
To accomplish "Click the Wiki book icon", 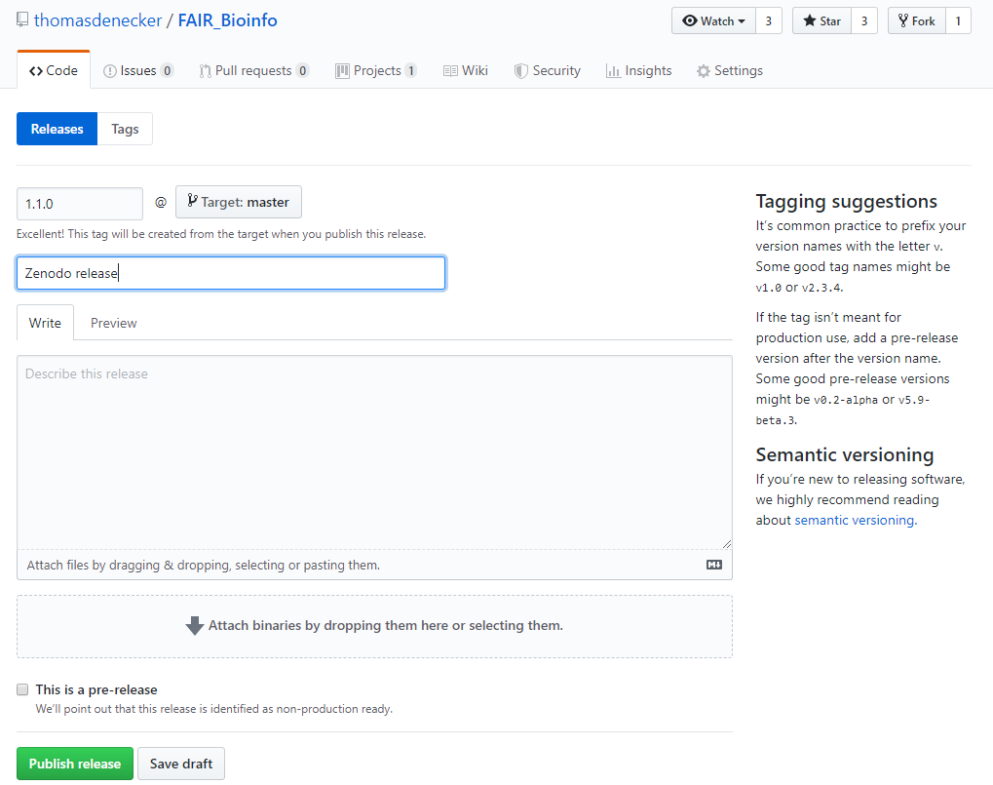I will [450, 71].
